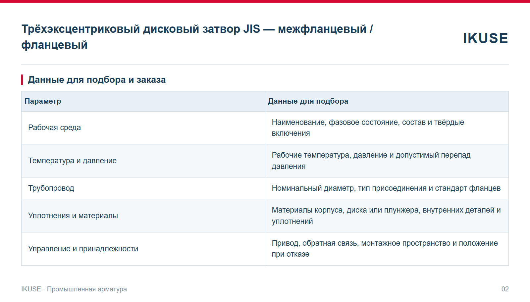Select the 'Уплотнения и материалы' cell
This screenshot has width=530, height=302.
coord(143,216)
